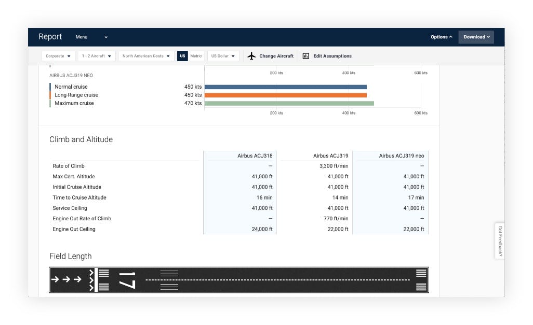Enable the US units option

tap(182, 55)
